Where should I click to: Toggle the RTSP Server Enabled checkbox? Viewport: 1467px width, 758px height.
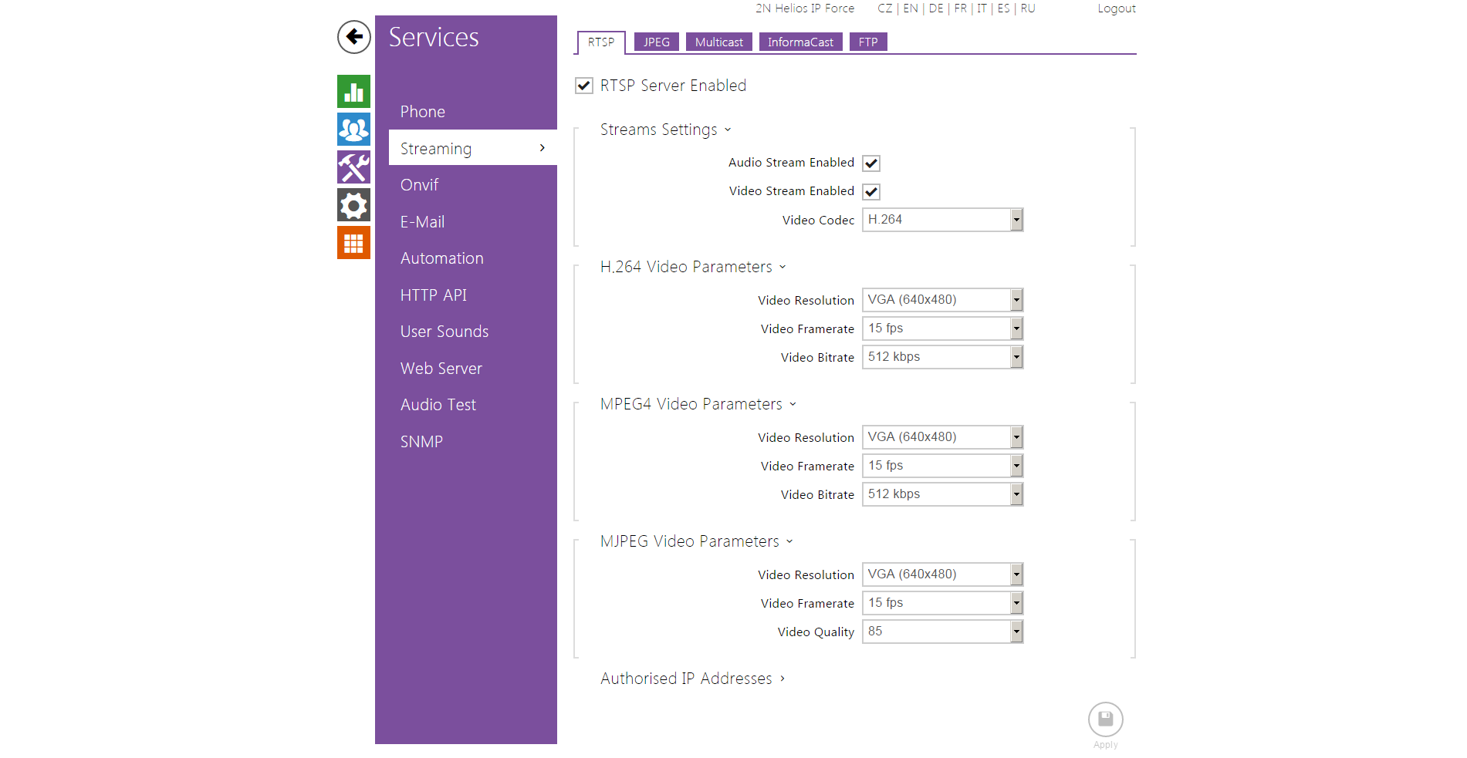(x=584, y=86)
